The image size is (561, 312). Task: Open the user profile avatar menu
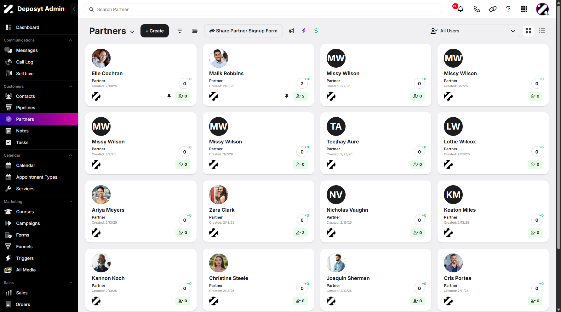coord(542,9)
